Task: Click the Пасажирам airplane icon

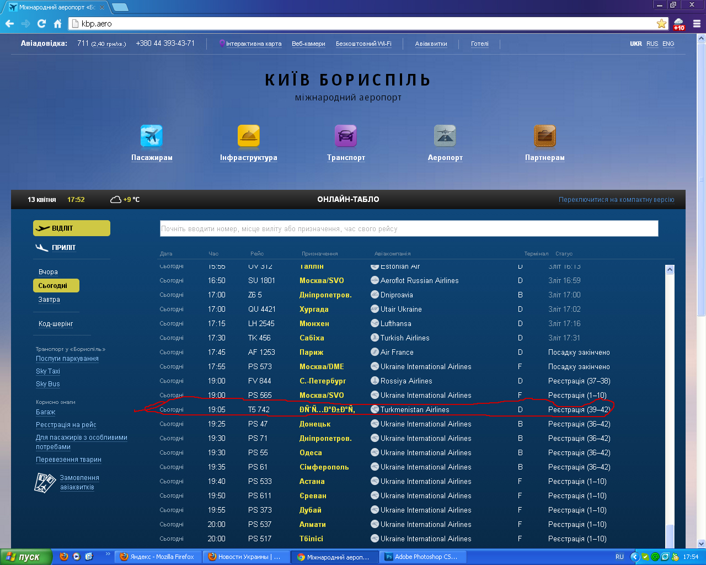Action: coord(151,136)
